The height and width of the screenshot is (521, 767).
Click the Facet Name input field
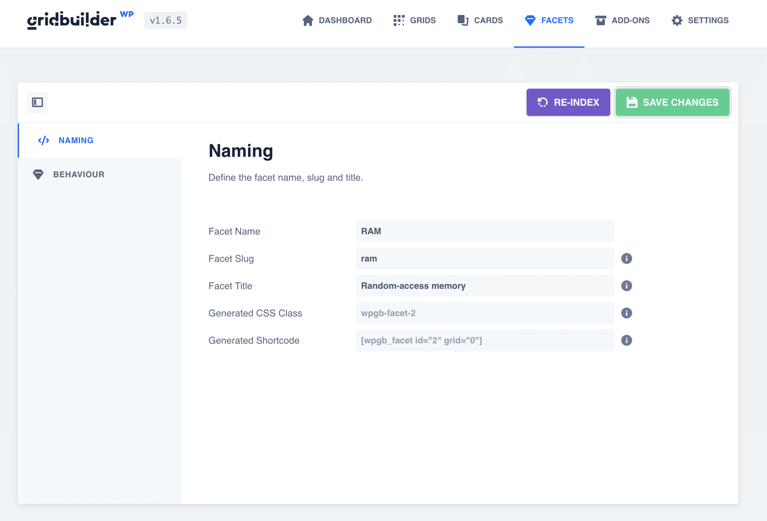(485, 231)
